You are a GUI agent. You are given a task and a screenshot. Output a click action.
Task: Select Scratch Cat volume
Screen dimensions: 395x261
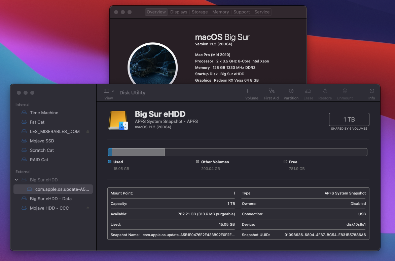pyautogui.click(x=53, y=150)
